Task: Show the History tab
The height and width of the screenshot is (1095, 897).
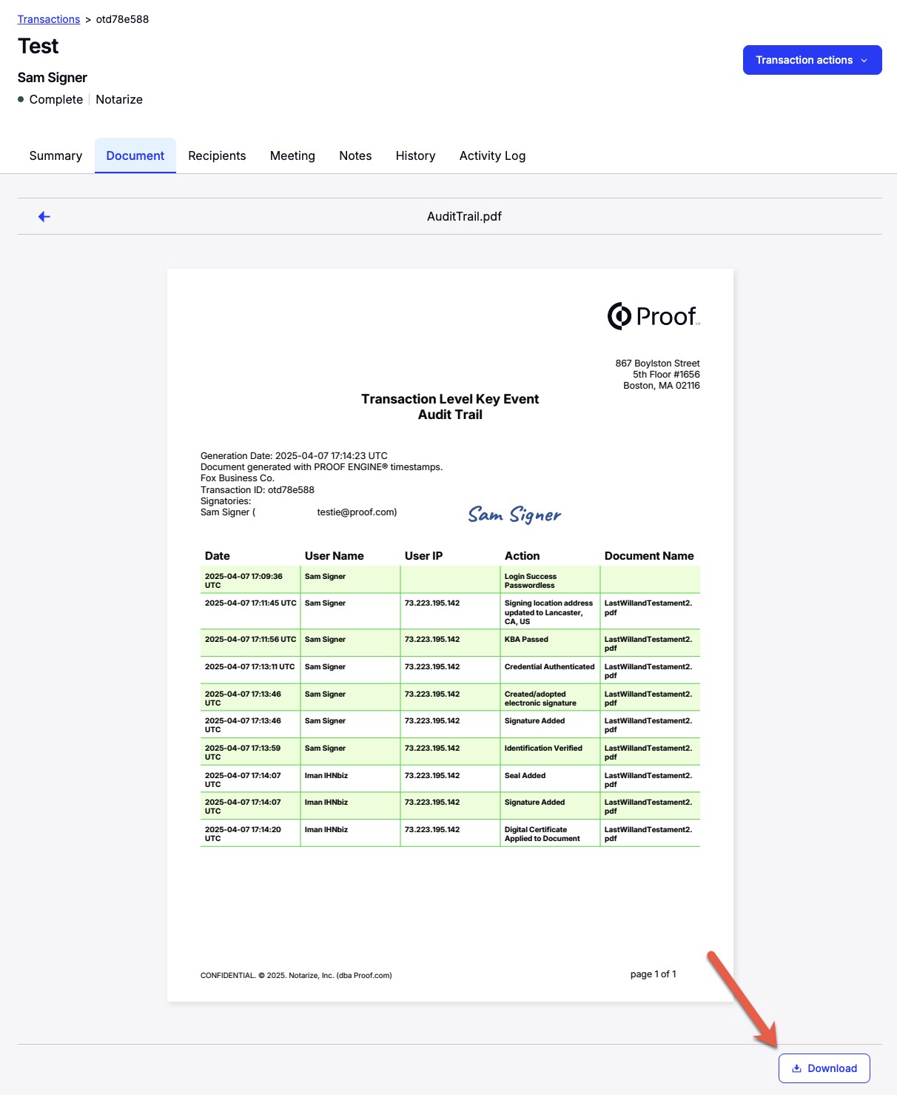Action: tap(415, 155)
